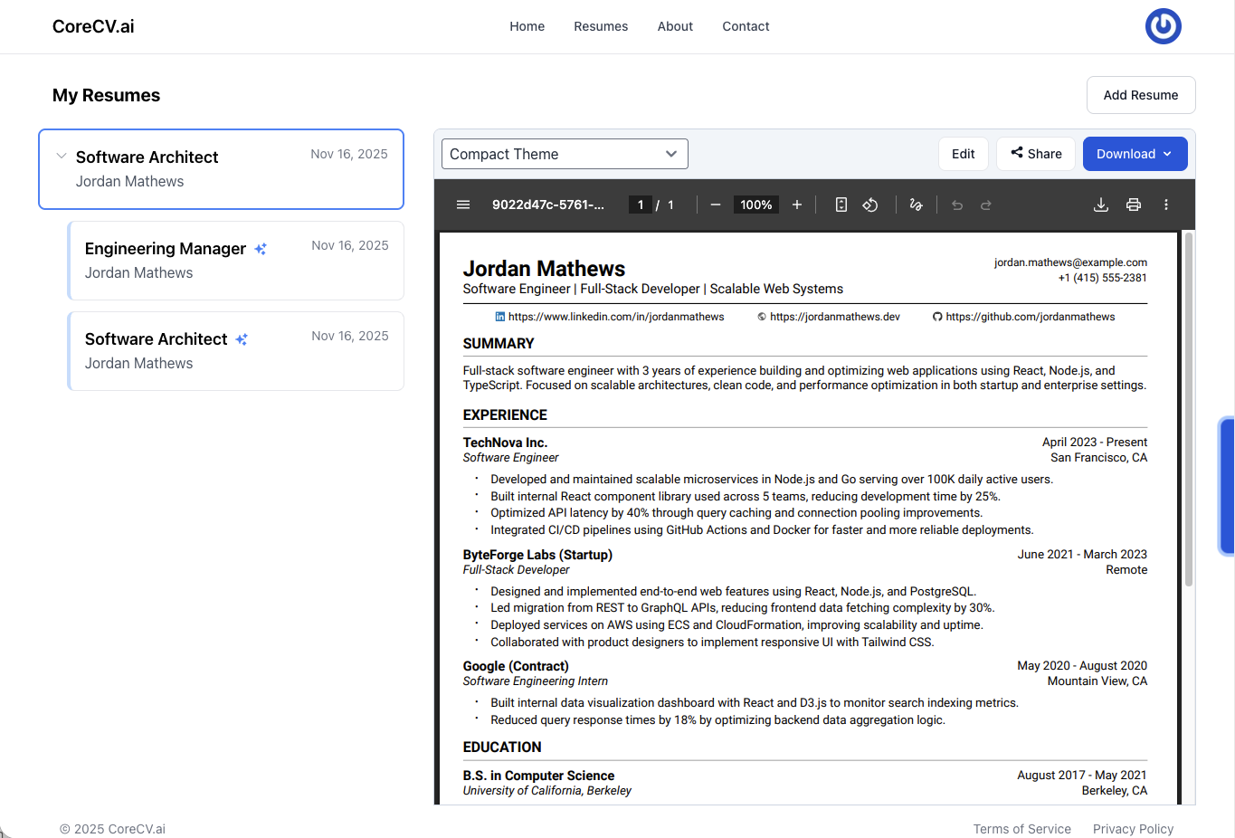This screenshot has width=1235, height=838.
Task: Click the PDF page number field
Action: [x=641, y=205]
